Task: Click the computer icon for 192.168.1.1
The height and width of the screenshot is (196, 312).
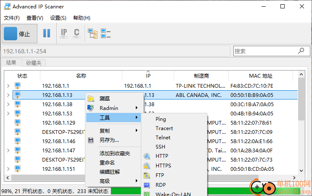Action: pyautogui.click(x=18, y=86)
